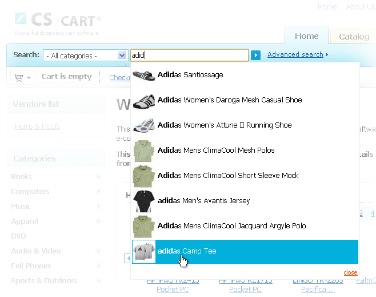
Task: Open the Audio & Video category
Action: [36, 251]
